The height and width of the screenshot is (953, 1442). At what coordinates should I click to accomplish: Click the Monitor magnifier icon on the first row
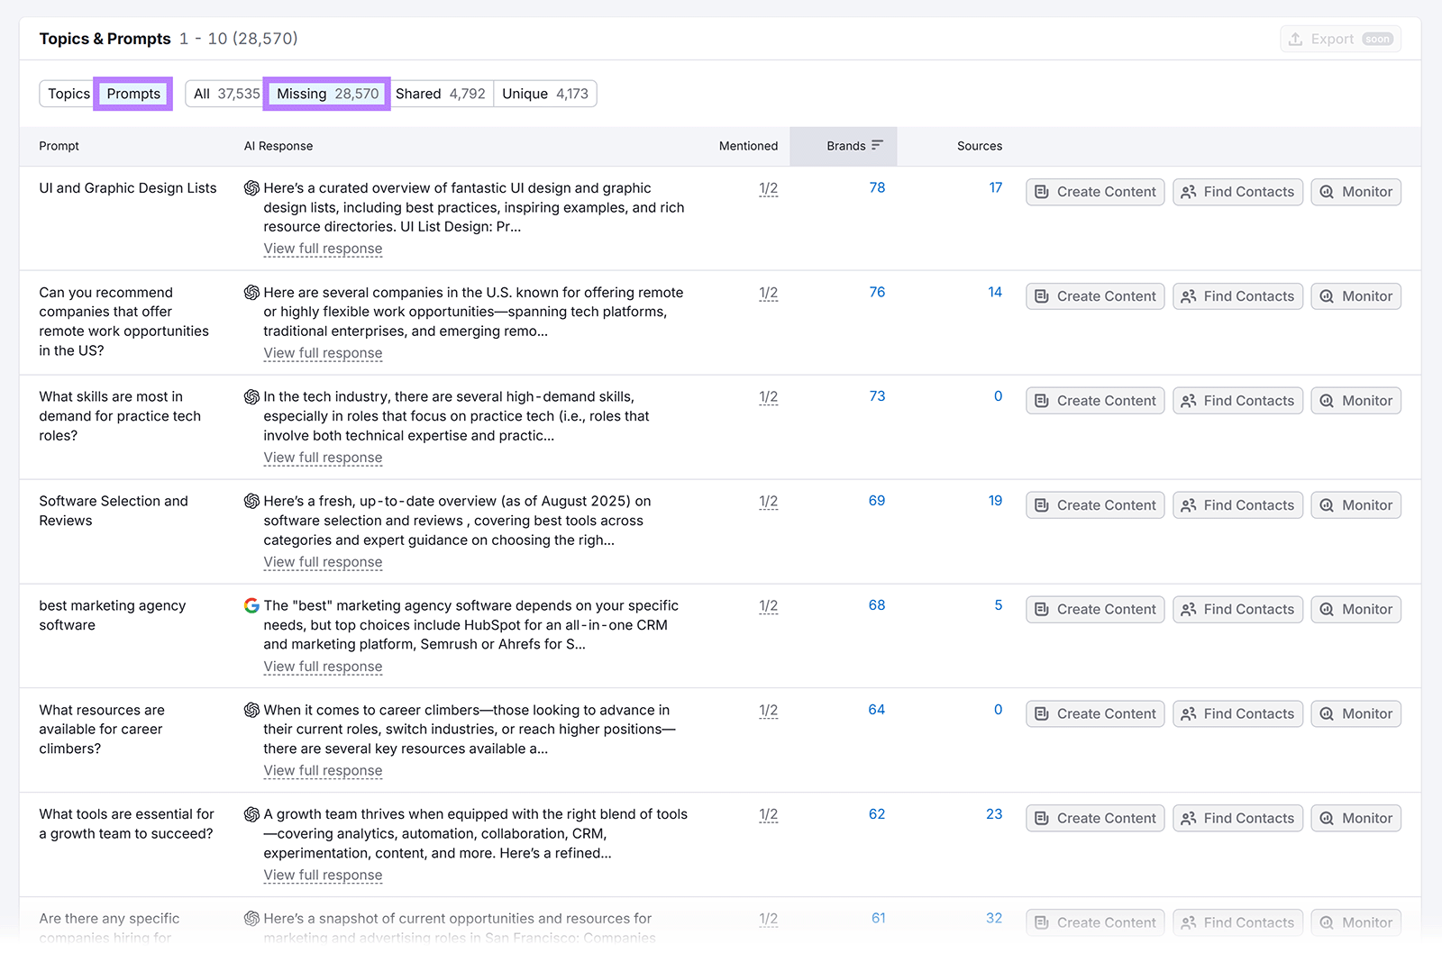pos(1326,191)
